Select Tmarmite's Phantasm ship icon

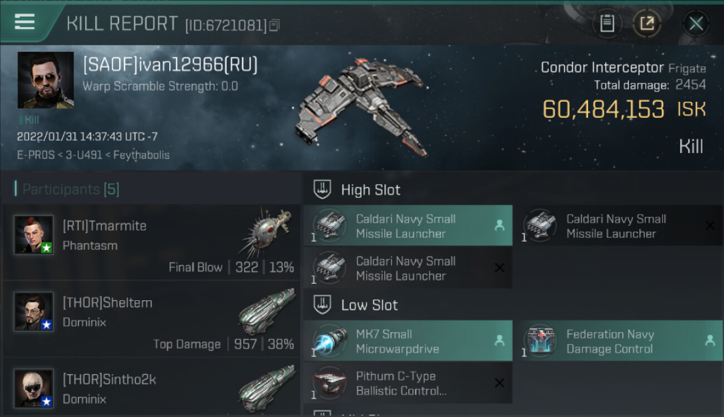[266, 232]
